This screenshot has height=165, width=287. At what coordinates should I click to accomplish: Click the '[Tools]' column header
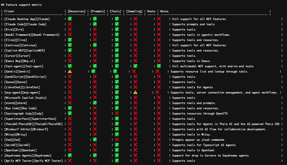point(116,11)
